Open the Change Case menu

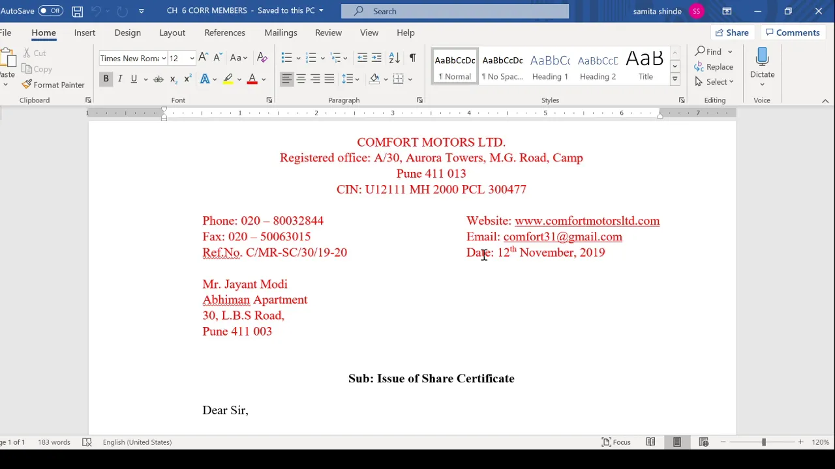239,58
